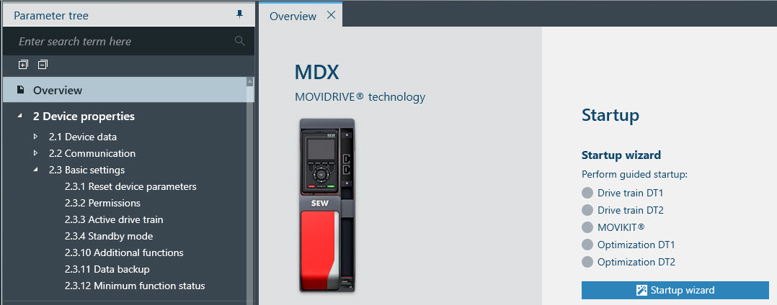Click the Startup wizard button
The width and height of the screenshot is (777, 305).
(675, 290)
